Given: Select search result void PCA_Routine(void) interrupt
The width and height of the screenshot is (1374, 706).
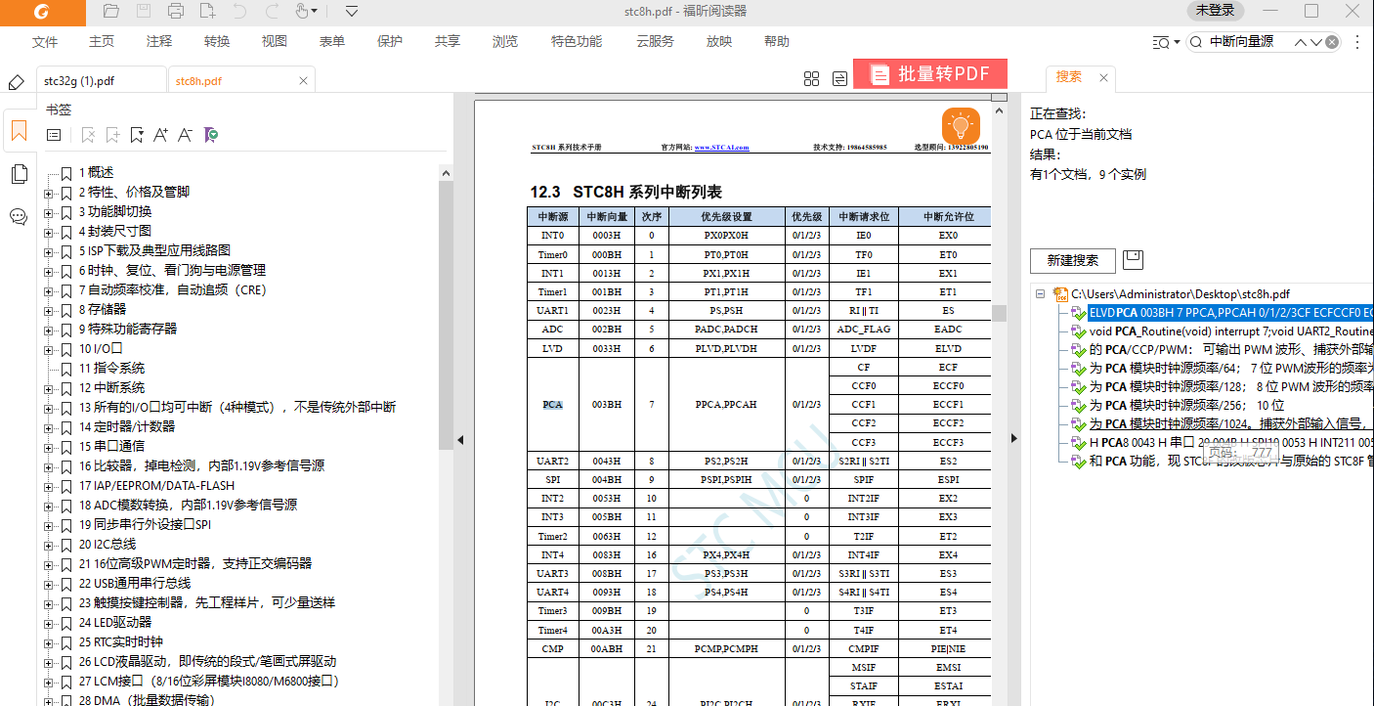Looking at the screenshot, I should [x=1231, y=331].
